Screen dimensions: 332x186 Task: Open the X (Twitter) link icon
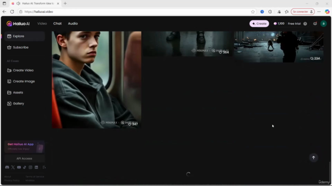[x=13, y=167]
